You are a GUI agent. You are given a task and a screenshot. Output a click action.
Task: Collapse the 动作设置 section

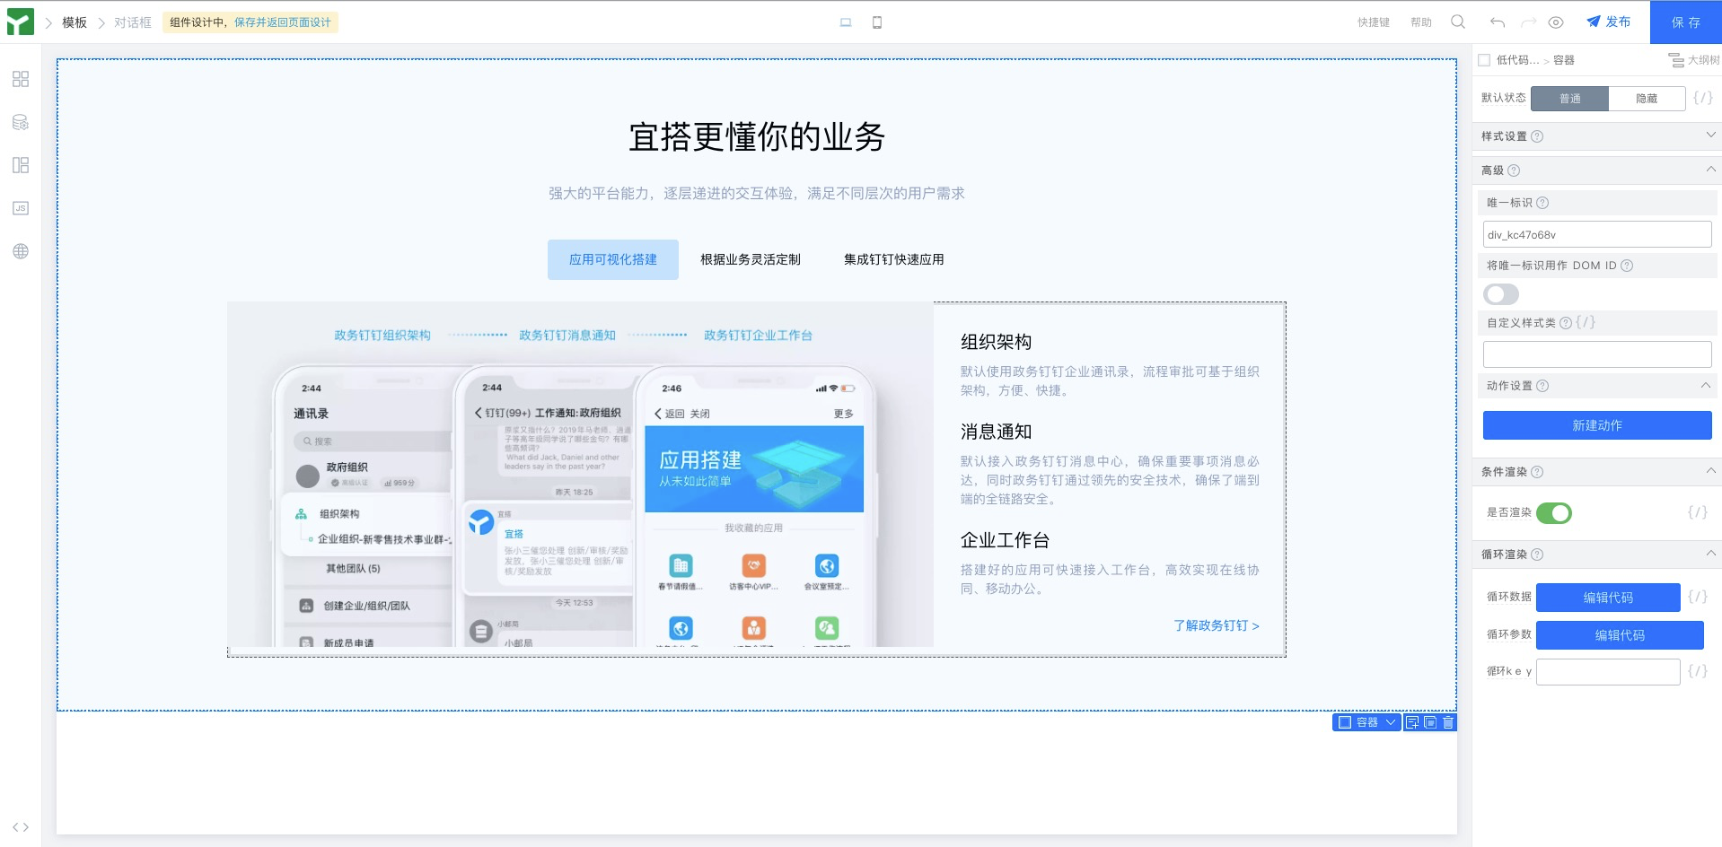[x=1705, y=386]
